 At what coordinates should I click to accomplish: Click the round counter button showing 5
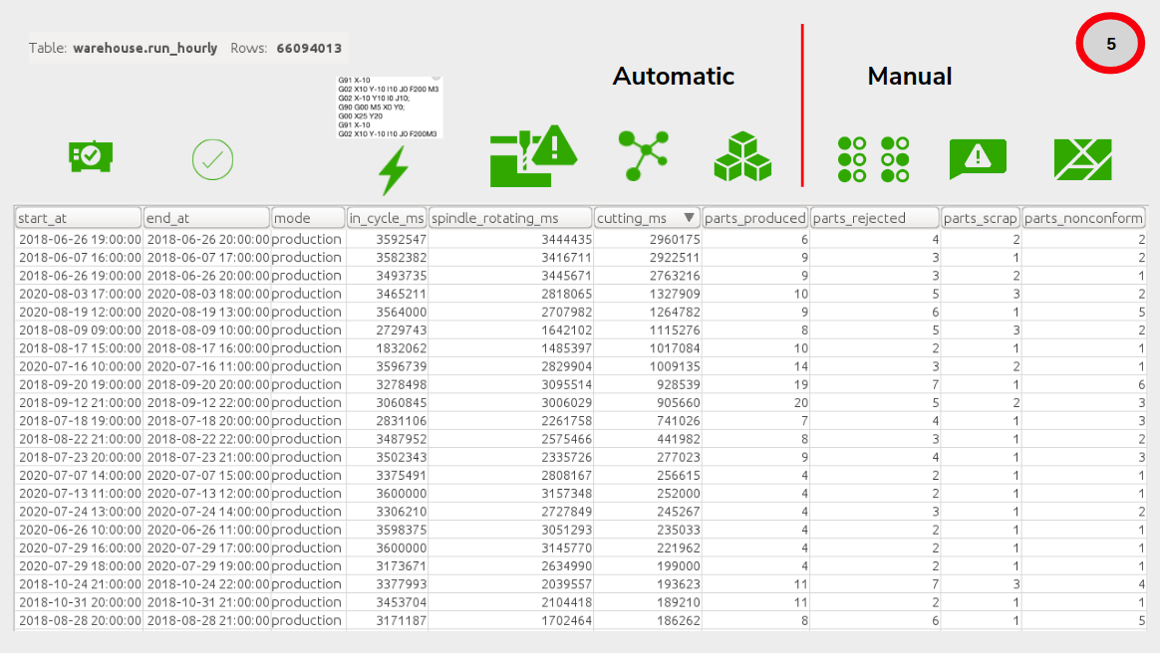pos(1110,44)
